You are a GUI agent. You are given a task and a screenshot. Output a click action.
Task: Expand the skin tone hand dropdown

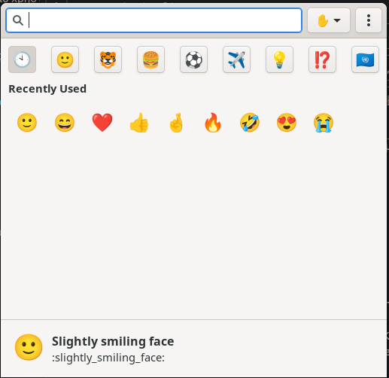click(x=329, y=20)
